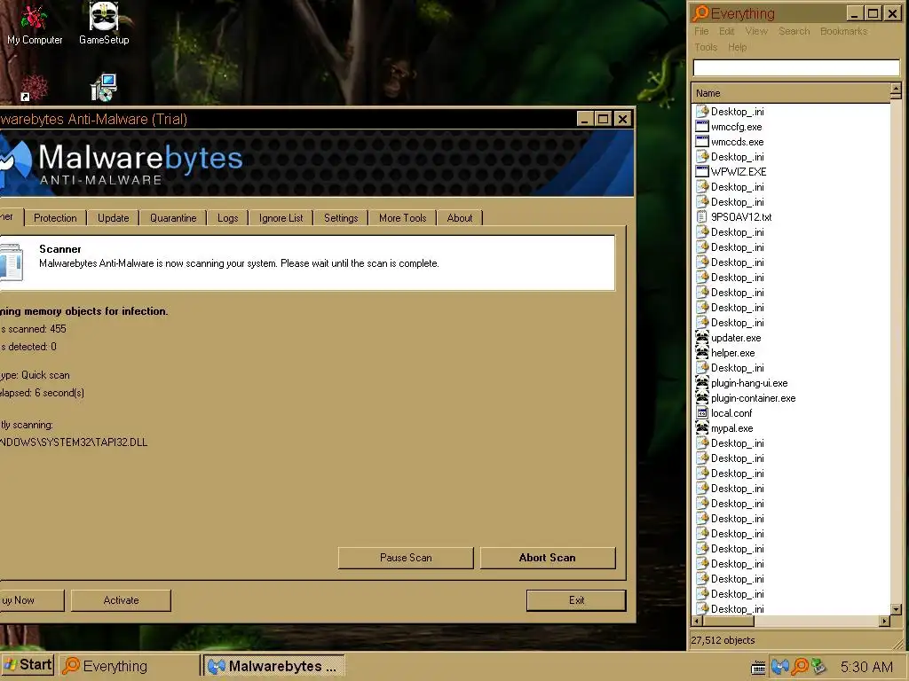Select the WPWIZ.EXE file icon in Everything
909x681 pixels.
(702, 171)
